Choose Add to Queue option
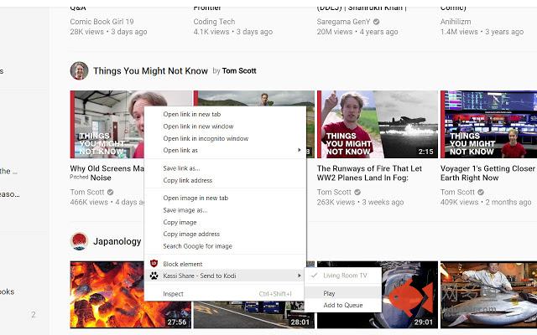537x335 pixels. (x=343, y=305)
